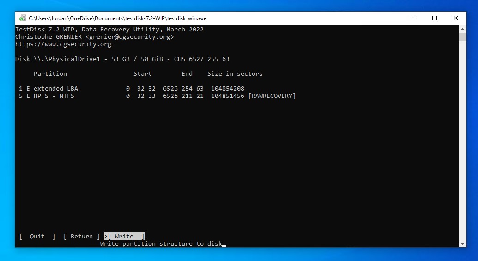The width and height of the screenshot is (478, 261).
Task: Click the 'Partition' column header
Action: [50, 74]
